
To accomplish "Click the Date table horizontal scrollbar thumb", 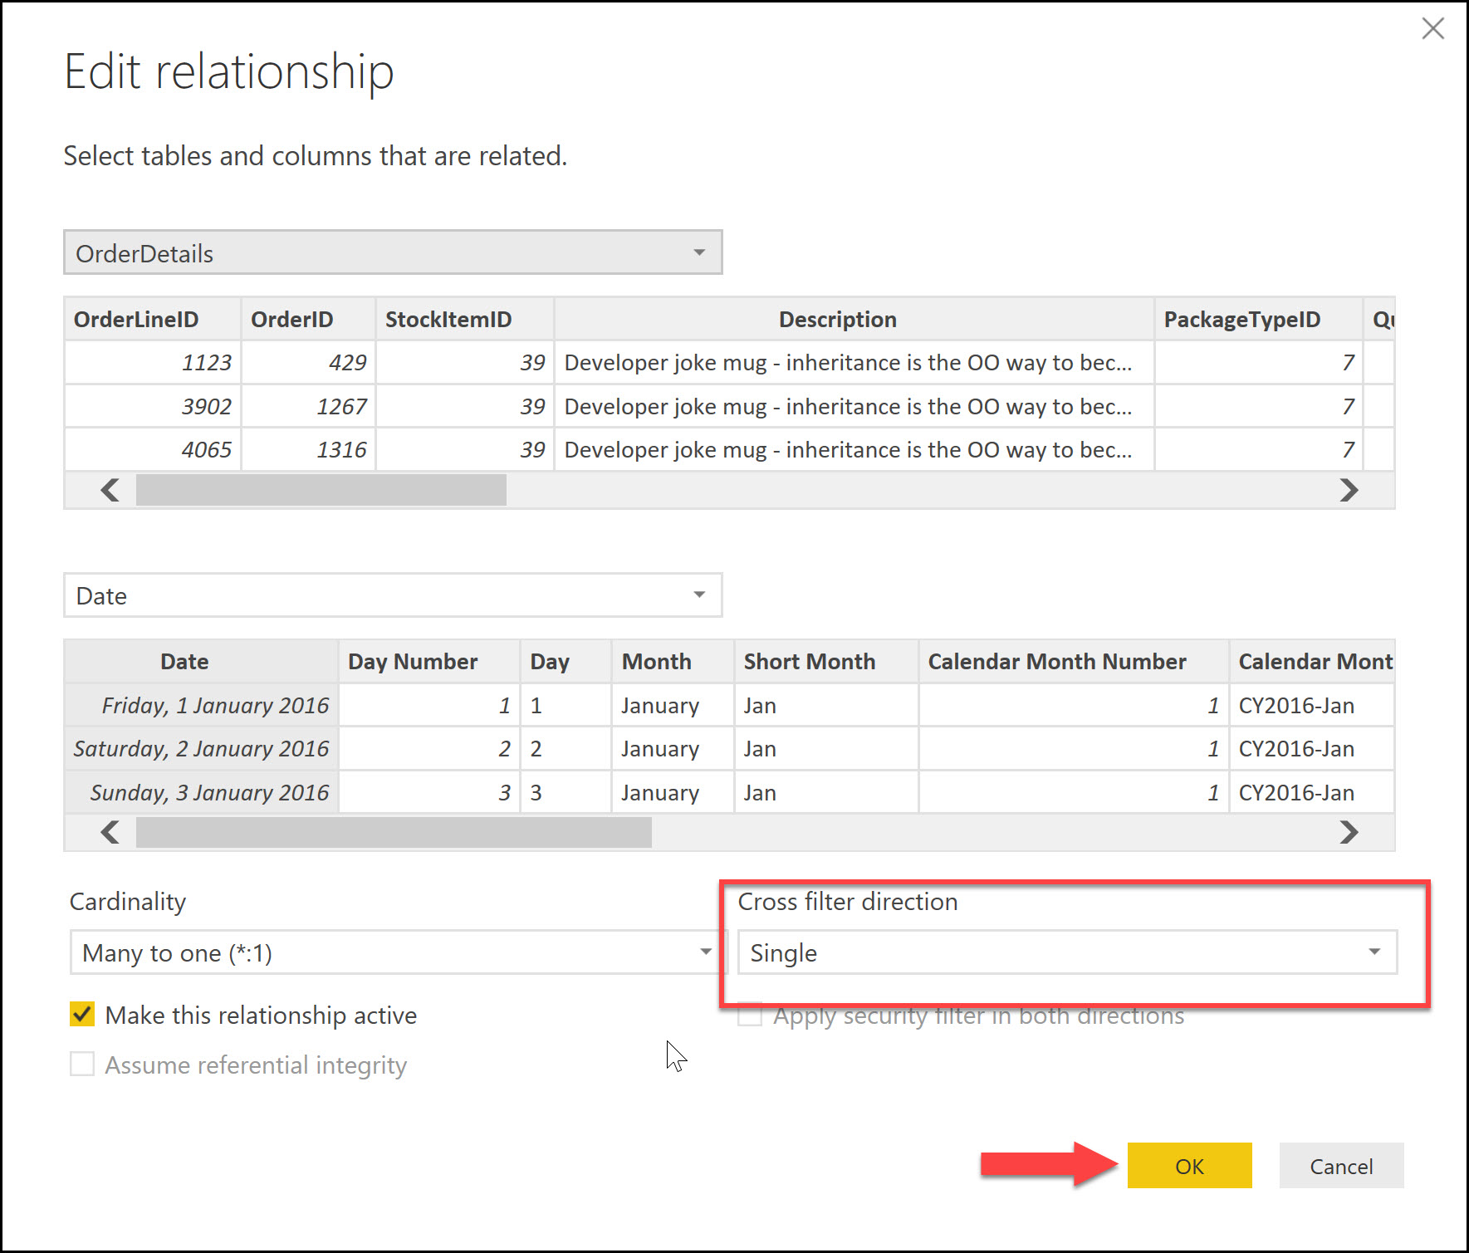I will pos(394,832).
